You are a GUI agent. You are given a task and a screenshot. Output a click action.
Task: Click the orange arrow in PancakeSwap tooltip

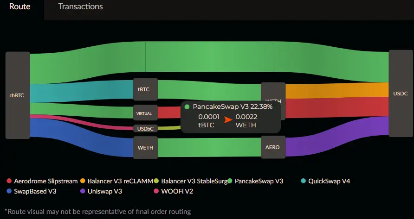tap(227, 120)
